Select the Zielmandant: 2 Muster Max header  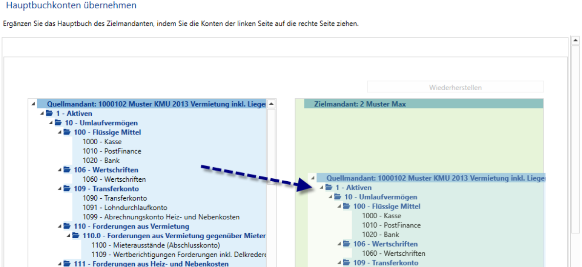click(x=423, y=104)
